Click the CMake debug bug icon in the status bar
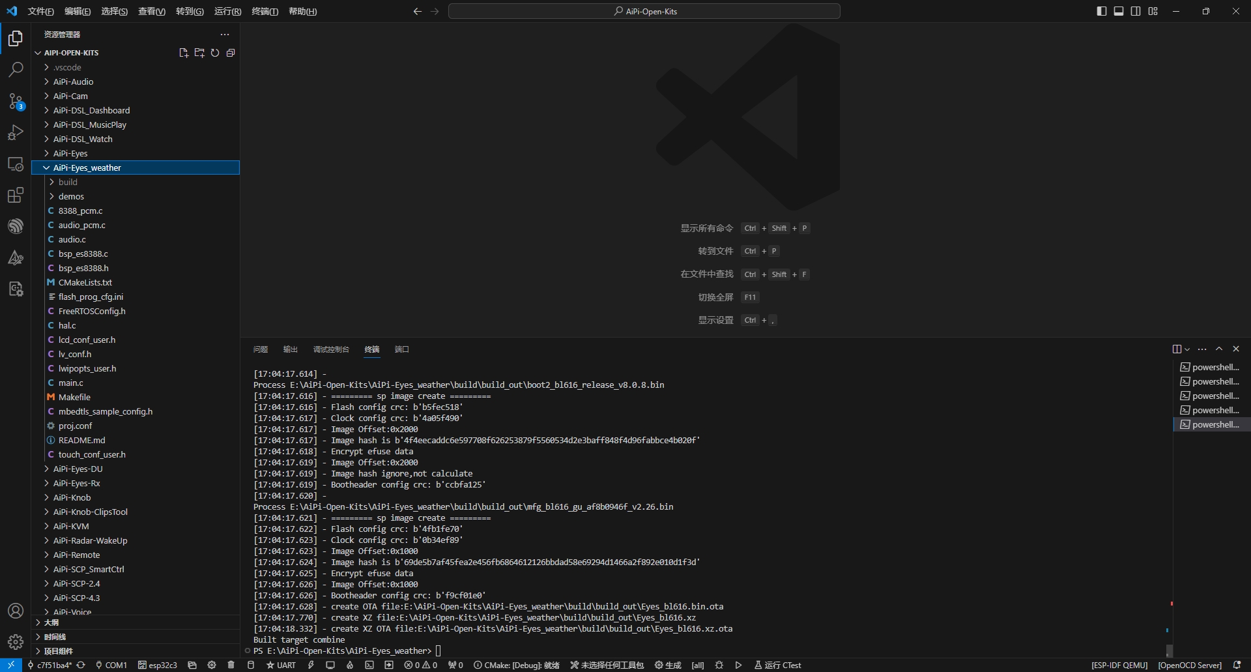The width and height of the screenshot is (1251, 672). 719,665
